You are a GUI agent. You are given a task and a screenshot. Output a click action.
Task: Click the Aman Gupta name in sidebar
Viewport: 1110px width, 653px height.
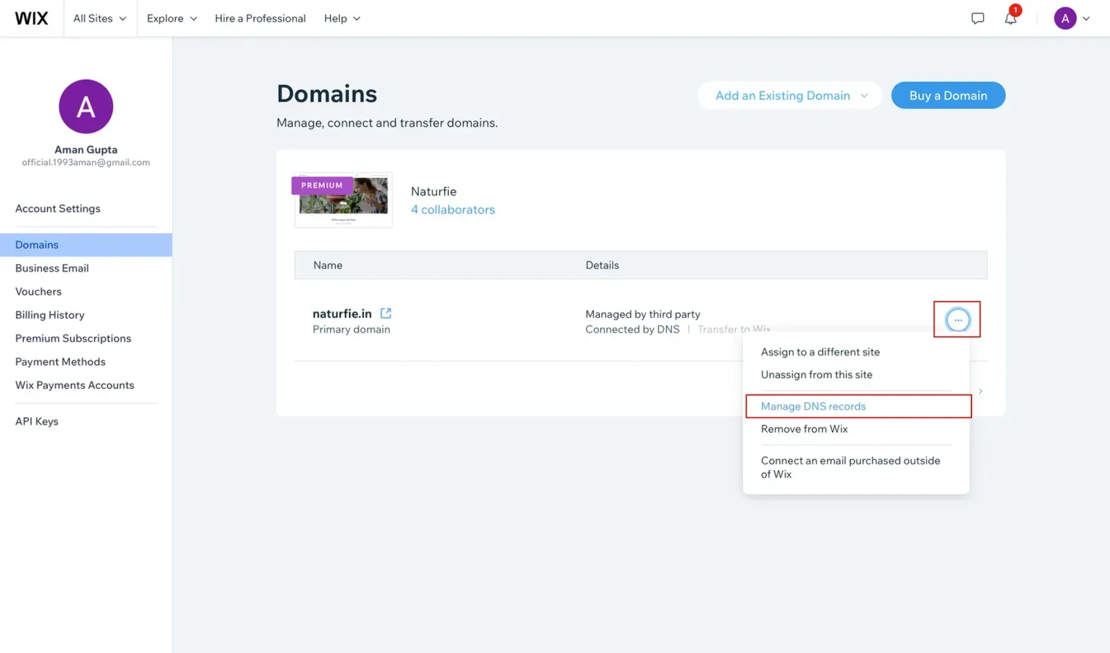click(86, 150)
